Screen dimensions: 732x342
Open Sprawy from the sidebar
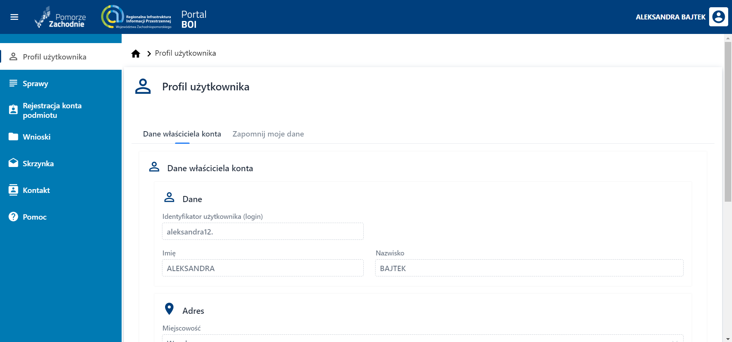coord(35,83)
